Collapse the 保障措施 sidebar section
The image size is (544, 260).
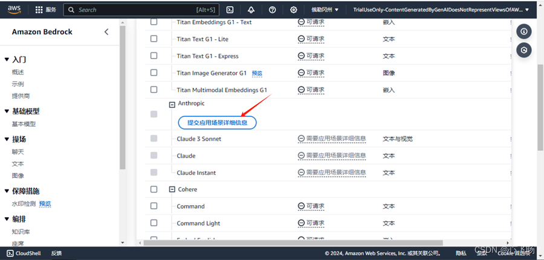[x=7, y=191]
